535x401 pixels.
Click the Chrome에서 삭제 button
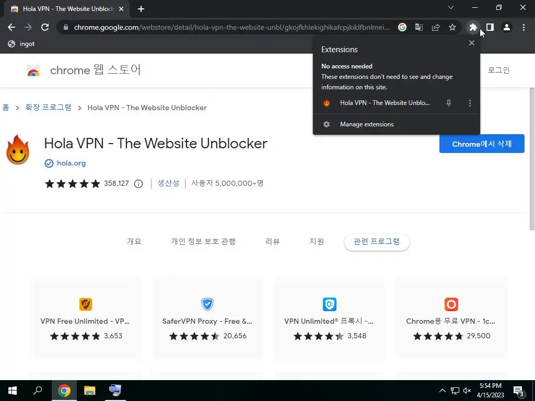[482, 144]
